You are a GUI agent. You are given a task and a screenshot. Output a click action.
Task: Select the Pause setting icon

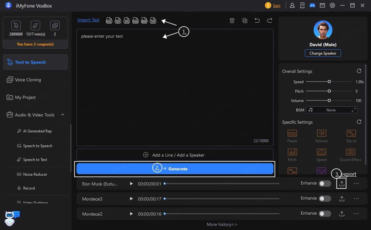(292, 133)
